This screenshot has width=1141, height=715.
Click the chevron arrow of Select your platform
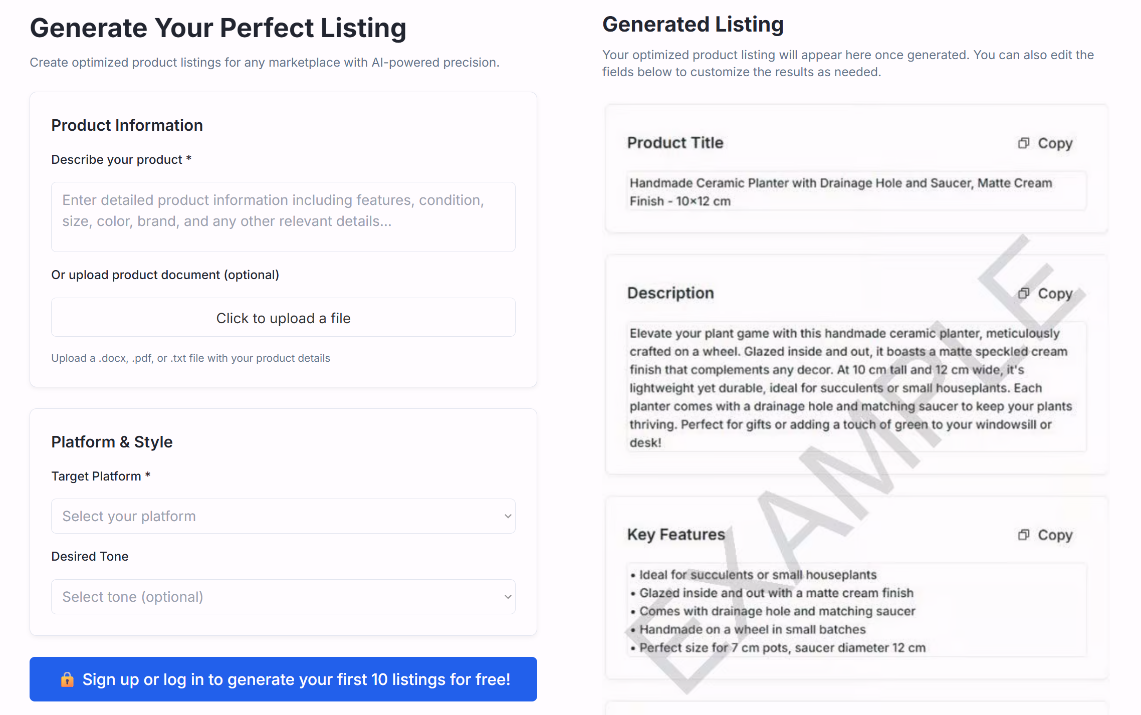[x=508, y=516]
